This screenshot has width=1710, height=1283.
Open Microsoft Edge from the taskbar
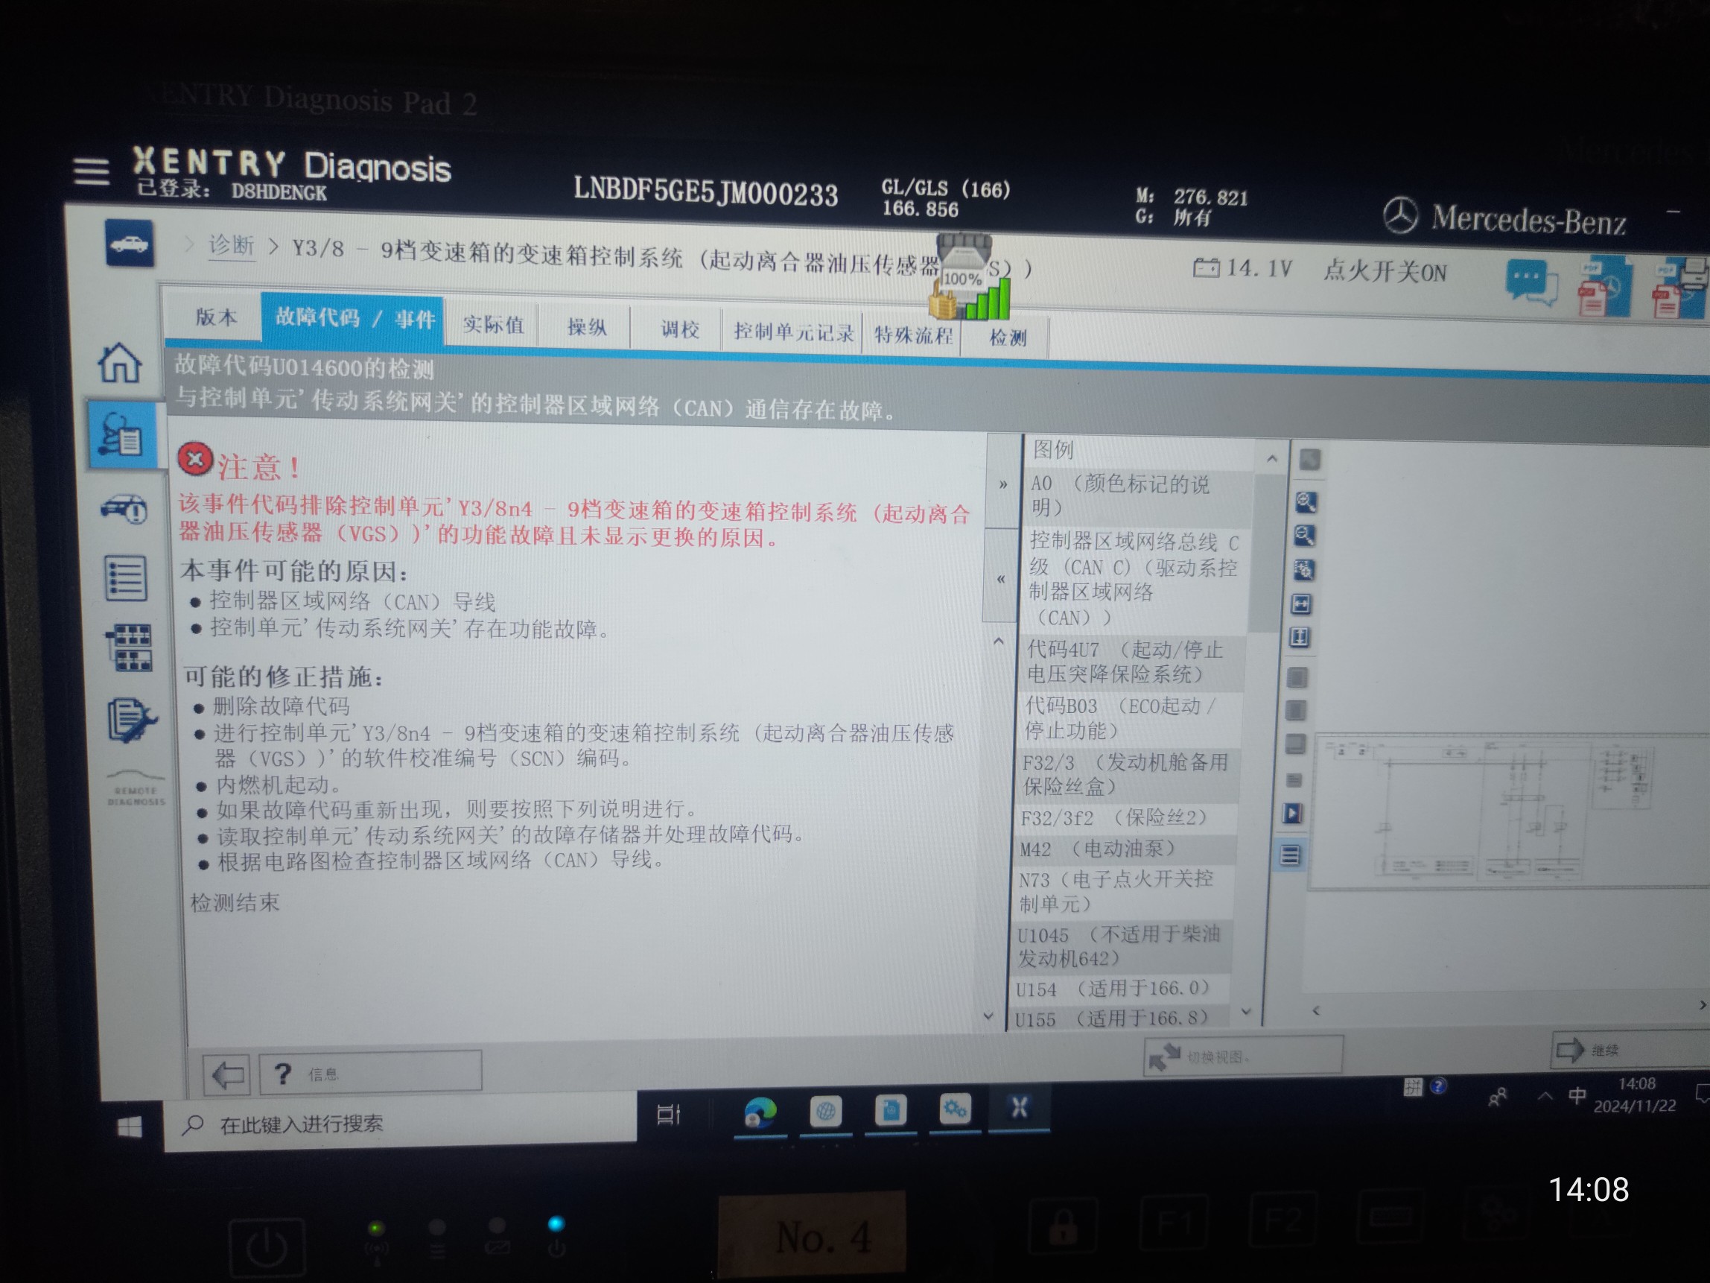coord(760,1114)
